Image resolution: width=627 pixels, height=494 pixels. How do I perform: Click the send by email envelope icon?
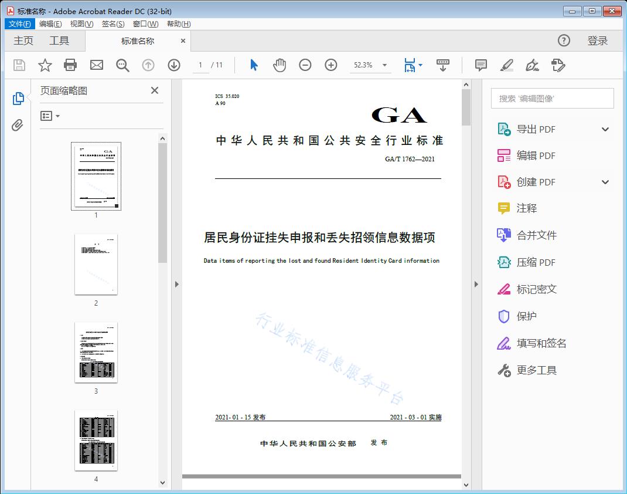(x=97, y=65)
